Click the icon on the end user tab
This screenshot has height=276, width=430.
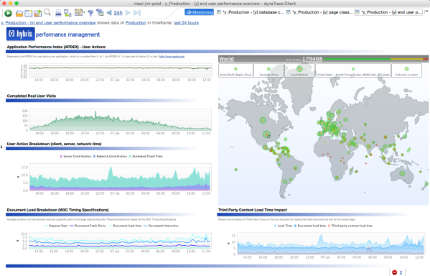point(357,12)
